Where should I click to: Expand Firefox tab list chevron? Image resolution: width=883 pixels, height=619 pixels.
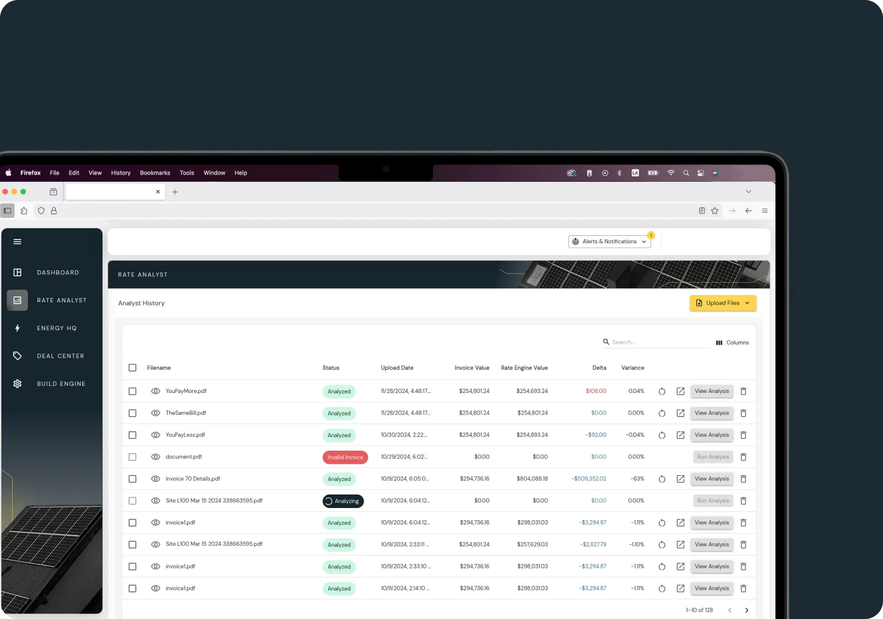tap(748, 191)
